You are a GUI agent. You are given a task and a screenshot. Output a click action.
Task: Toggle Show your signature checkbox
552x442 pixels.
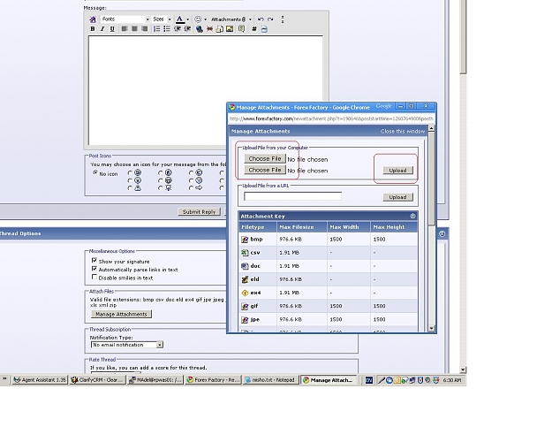94,261
